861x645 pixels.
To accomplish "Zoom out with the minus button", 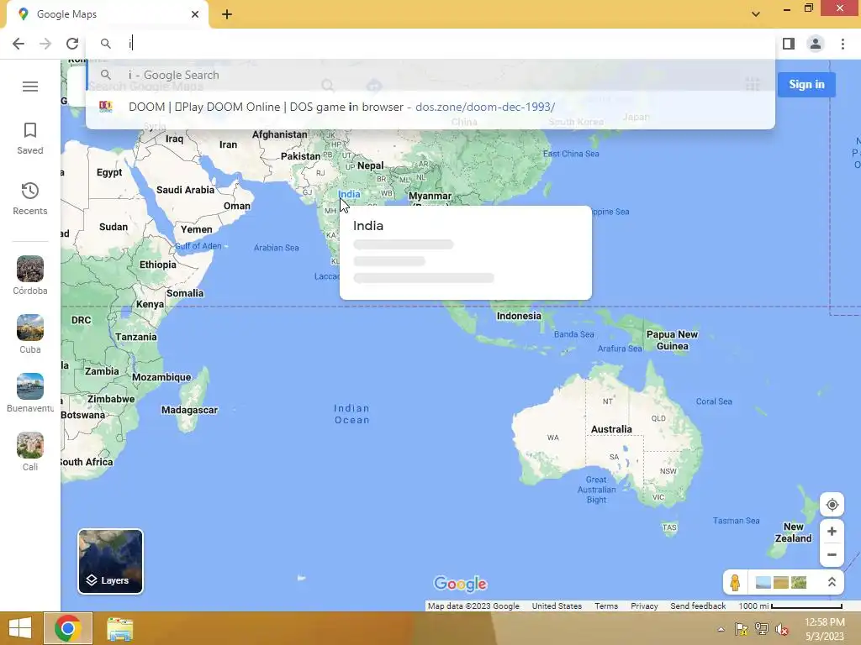I will pyautogui.click(x=832, y=554).
